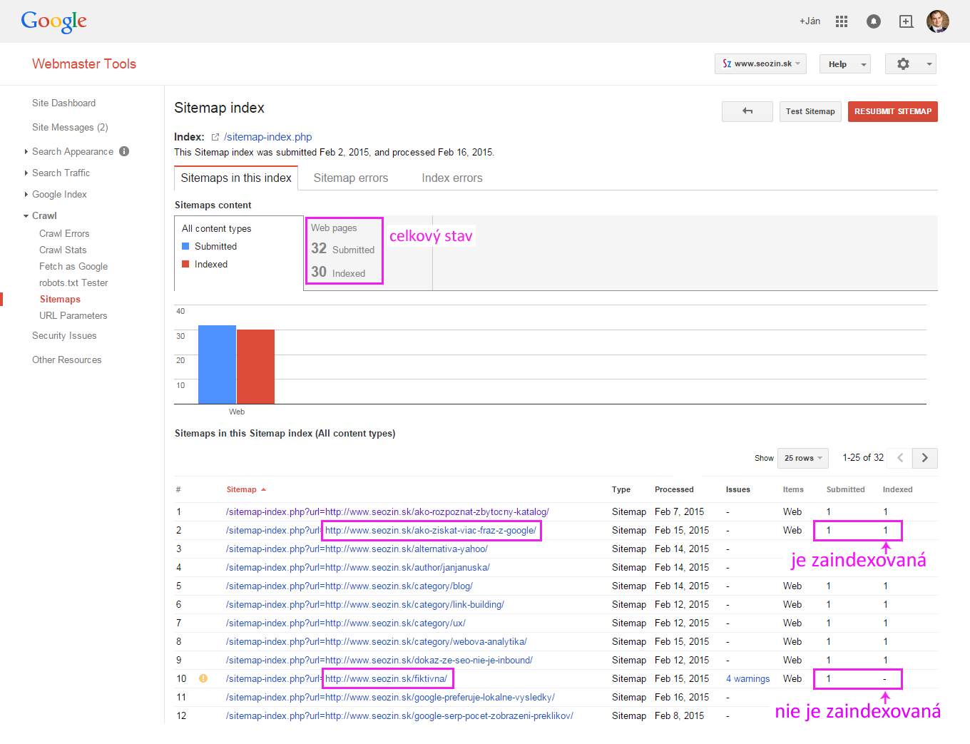This screenshot has height=744, width=970.
Task: Open the ako-rozpoznat-zbytocny-katalog sitemap link
Action: click(387, 511)
